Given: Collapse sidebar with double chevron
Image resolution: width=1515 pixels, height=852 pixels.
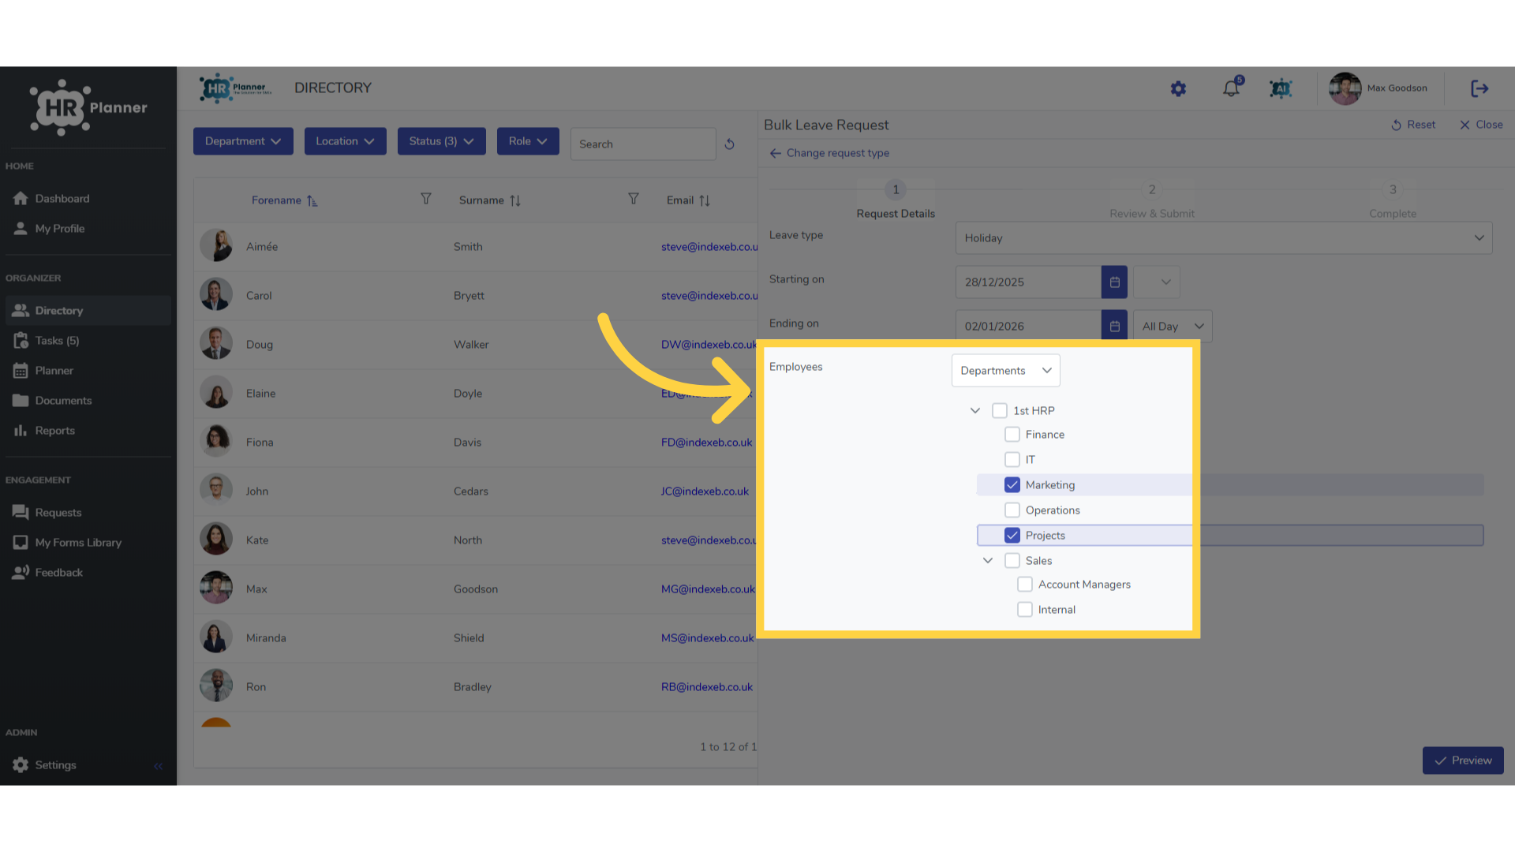Looking at the screenshot, I should pyautogui.click(x=159, y=765).
